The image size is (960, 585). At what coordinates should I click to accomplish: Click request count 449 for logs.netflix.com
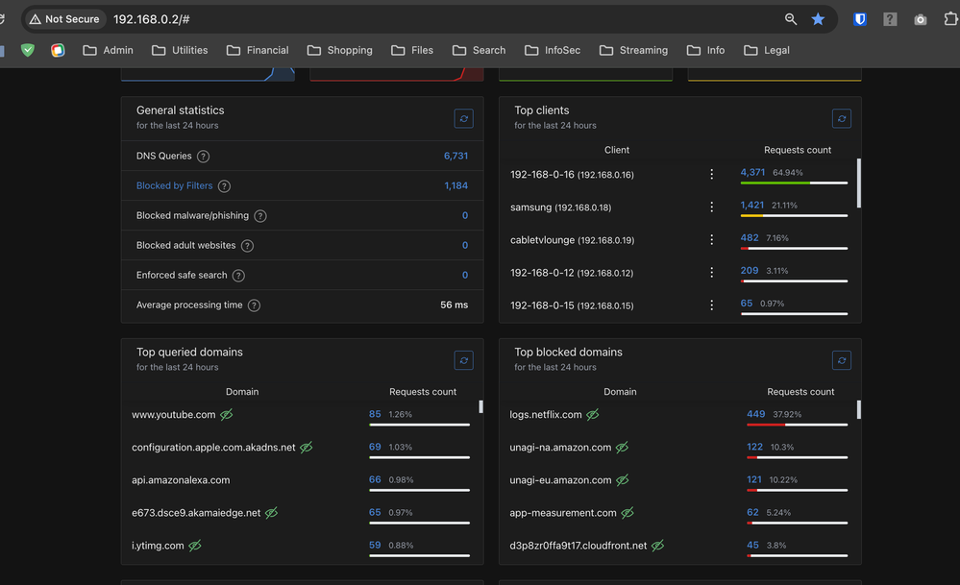755,414
